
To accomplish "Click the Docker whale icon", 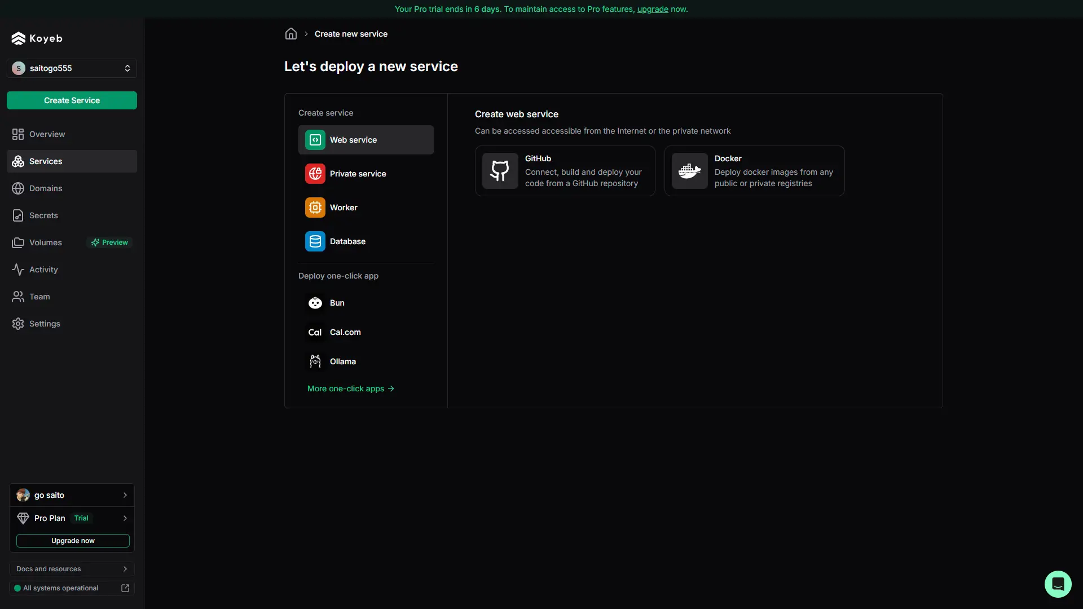I will 690,171.
